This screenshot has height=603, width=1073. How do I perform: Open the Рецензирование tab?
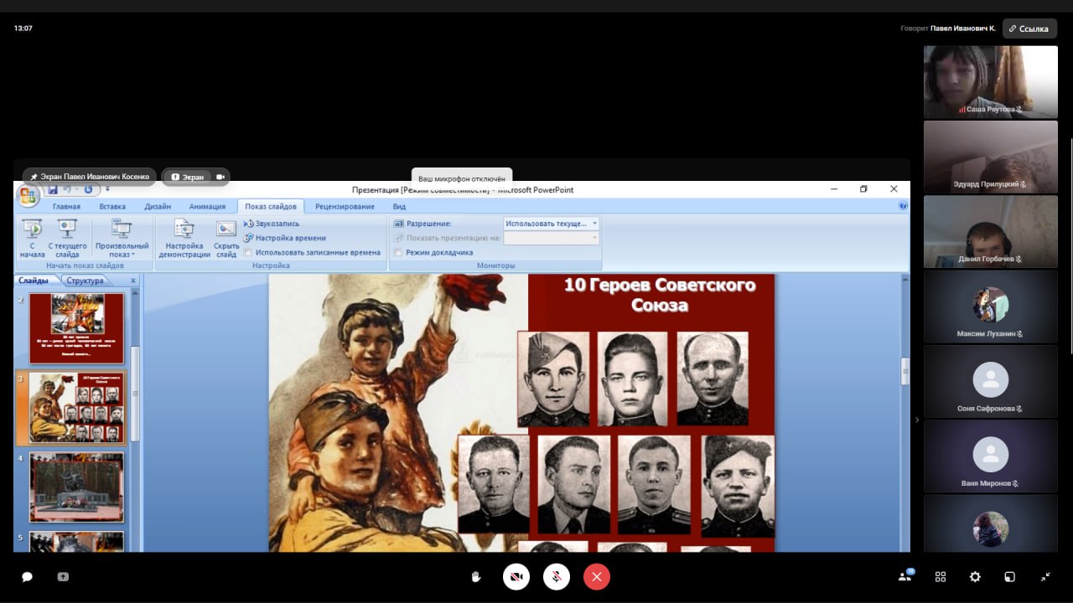pos(345,206)
